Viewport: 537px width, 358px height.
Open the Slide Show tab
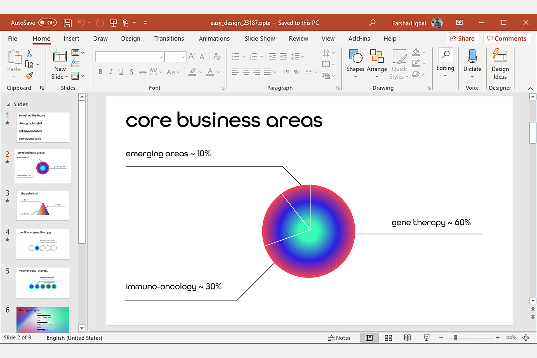pyautogui.click(x=260, y=39)
